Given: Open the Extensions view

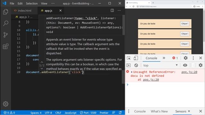Looking at the screenshot, I should (5, 46).
